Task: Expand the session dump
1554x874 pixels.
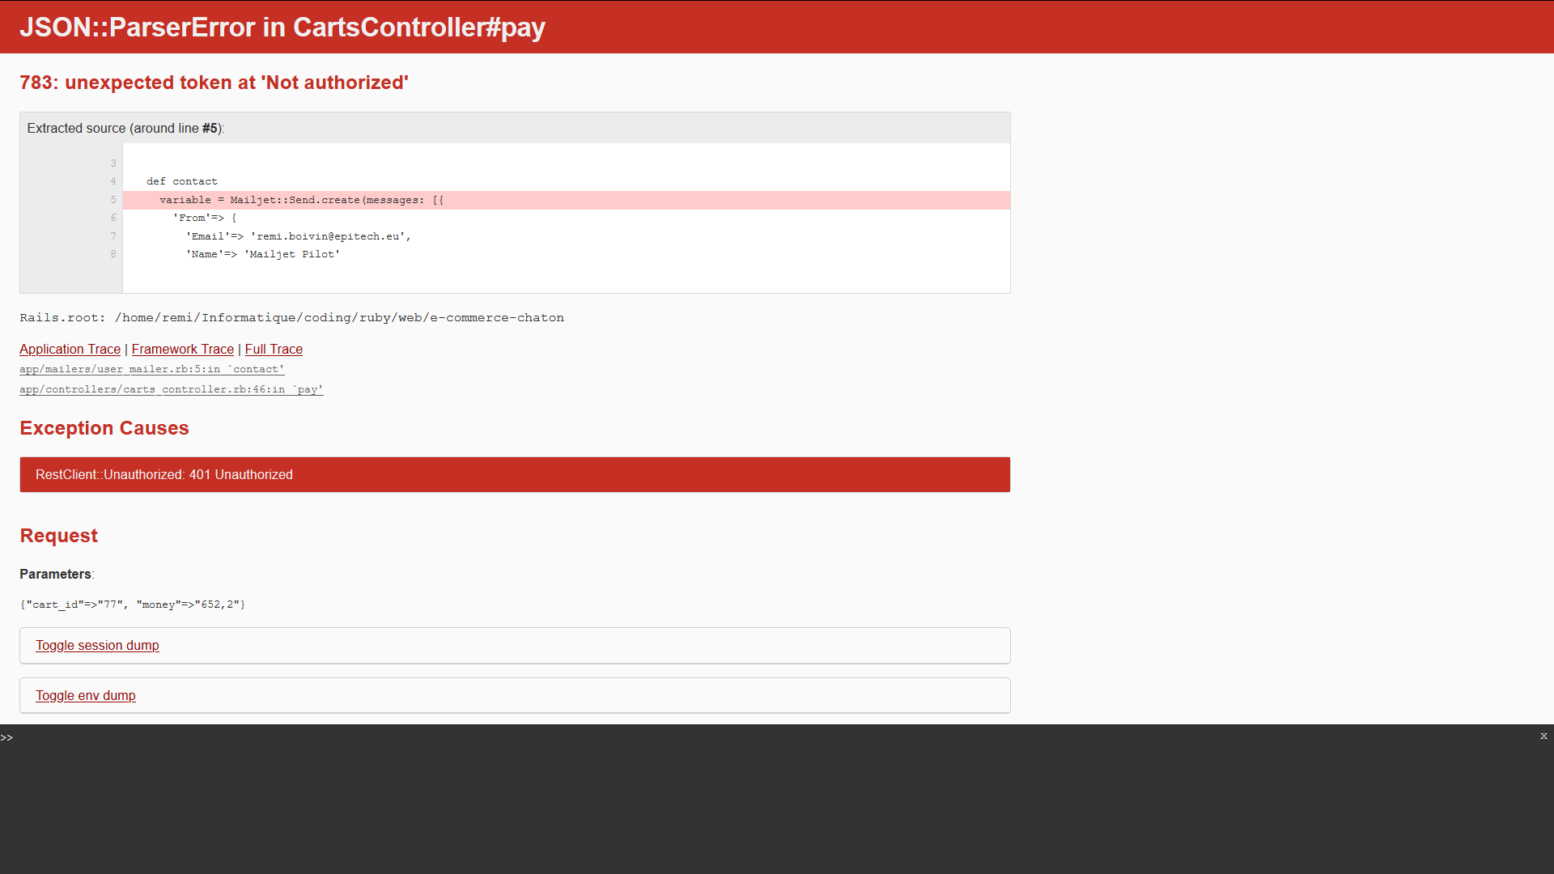Action: coord(97,645)
